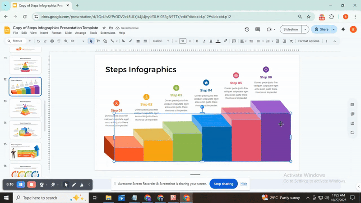The height and width of the screenshot is (203, 361).
Task: Select slide 13 thumbnail
Action: pos(25,108)
